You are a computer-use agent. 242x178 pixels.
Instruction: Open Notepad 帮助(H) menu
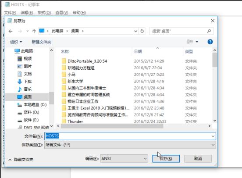tap(79, 13)
